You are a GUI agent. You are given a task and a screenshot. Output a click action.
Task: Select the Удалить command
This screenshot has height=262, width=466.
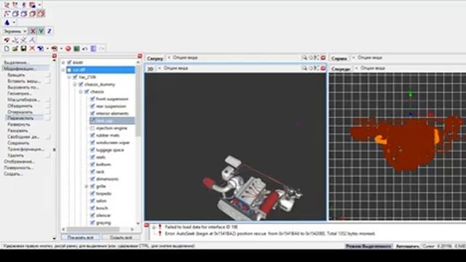(x=16, y=155)
